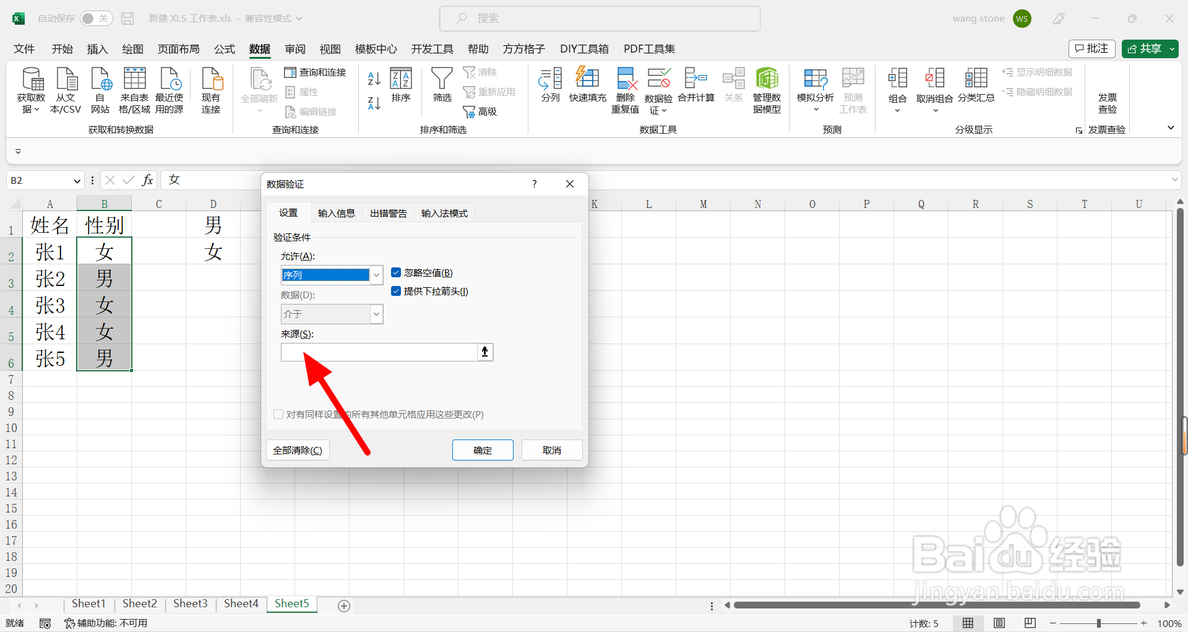Click the 从文本/CSV import icon

click(66, 90)
